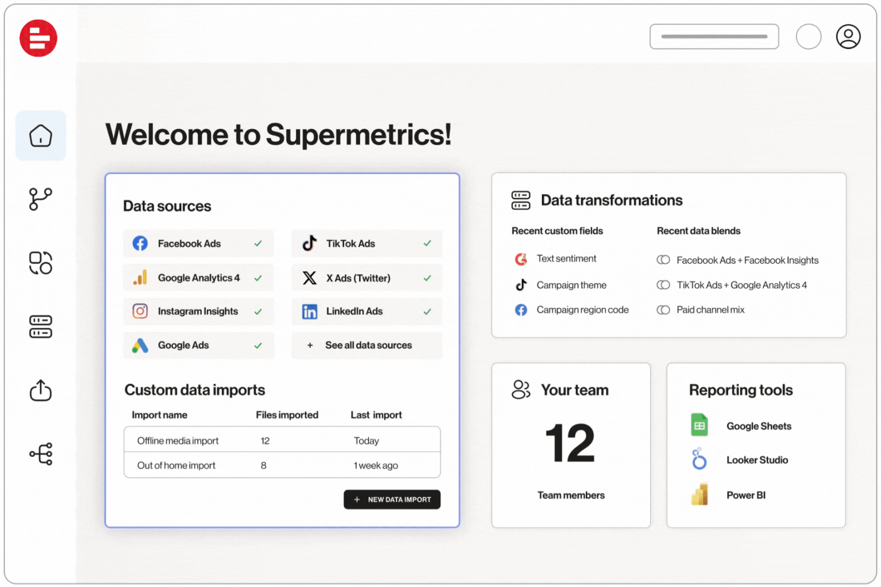Open the branching connections sidebar icon

coord(41,199)
